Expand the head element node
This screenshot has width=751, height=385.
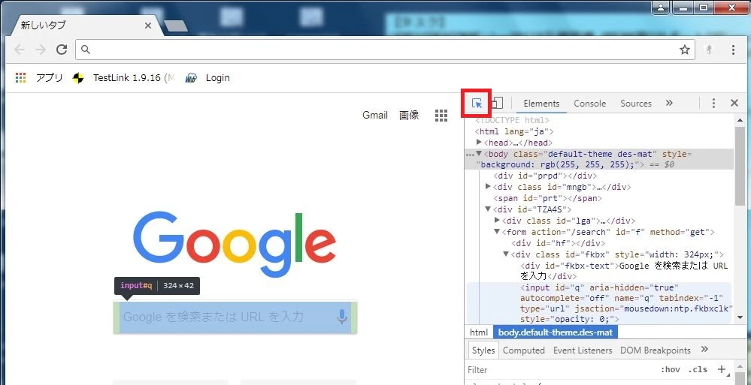coord(479,142)
